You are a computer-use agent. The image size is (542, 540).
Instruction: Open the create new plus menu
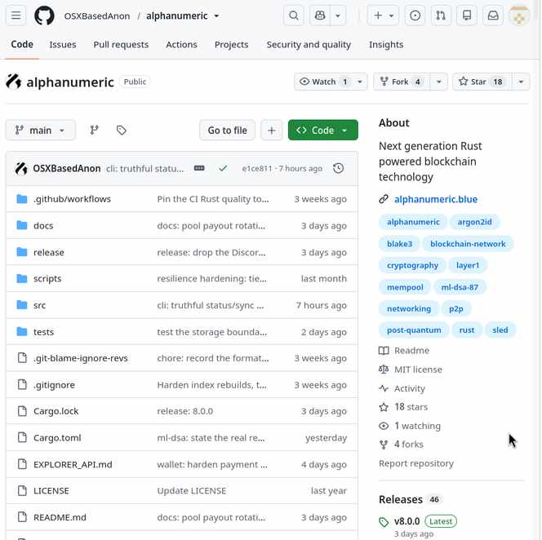click(383, 15)
